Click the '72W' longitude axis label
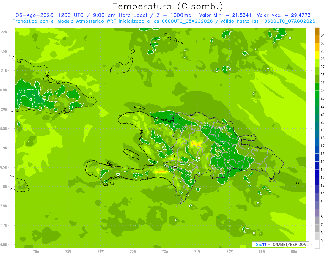330x255 pixels. [165, 251]
